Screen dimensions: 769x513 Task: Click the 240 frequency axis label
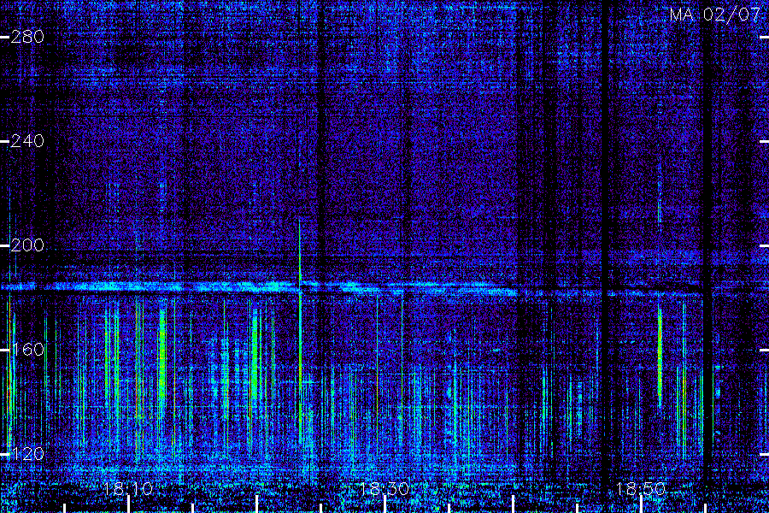point(27,141)
